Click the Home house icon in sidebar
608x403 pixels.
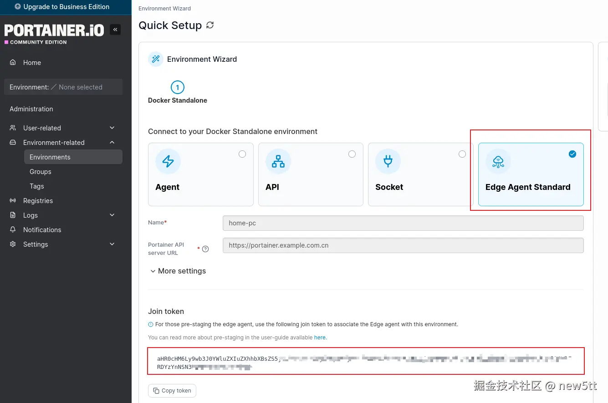click(13, 62)
